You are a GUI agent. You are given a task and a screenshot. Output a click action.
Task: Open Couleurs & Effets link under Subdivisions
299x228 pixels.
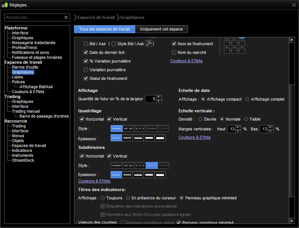pos(94,181)
